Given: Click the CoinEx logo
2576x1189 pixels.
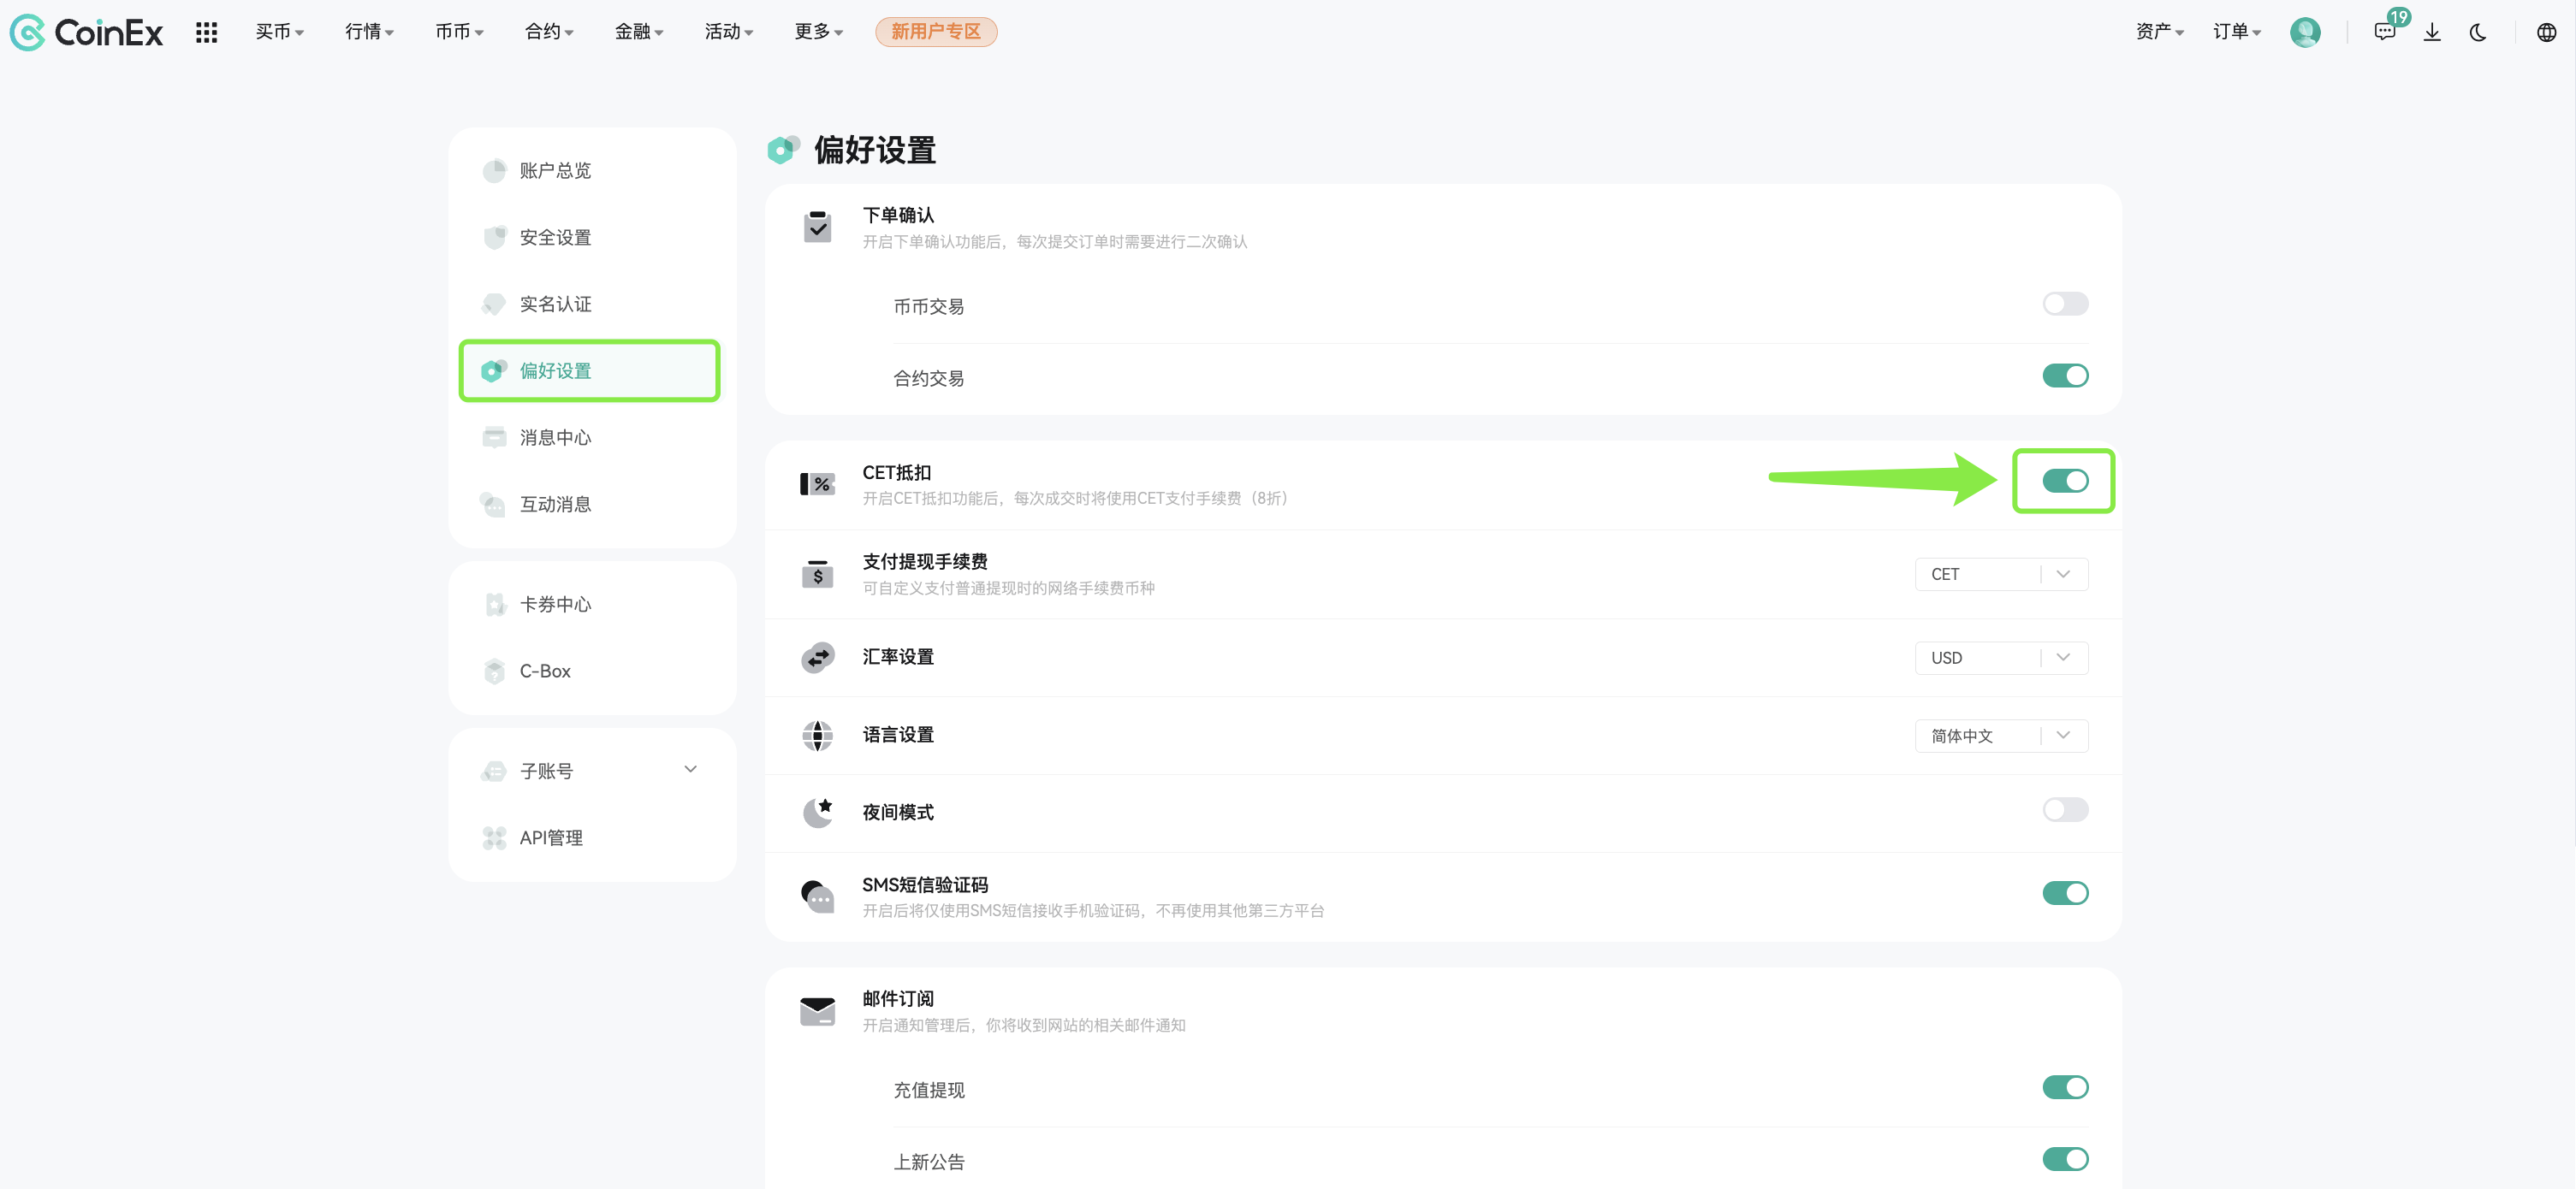Looking at the screenshot, I should pos(86,32).
